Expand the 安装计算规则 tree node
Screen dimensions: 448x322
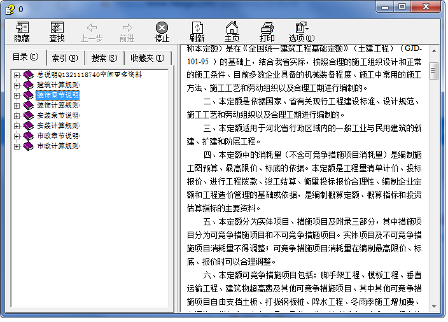pyautogui.click(x=17, y=126)
